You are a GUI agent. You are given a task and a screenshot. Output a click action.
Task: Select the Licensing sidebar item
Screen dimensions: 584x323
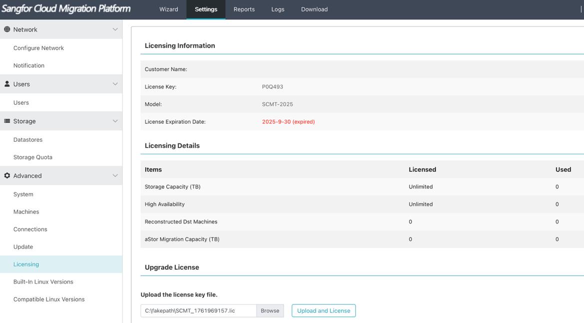[61, 264]
